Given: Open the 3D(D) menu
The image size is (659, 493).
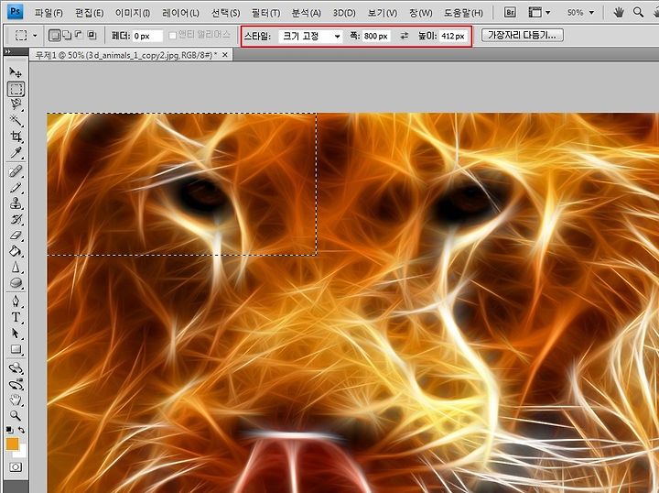Looking at the screenshot, I should (344, 13).
